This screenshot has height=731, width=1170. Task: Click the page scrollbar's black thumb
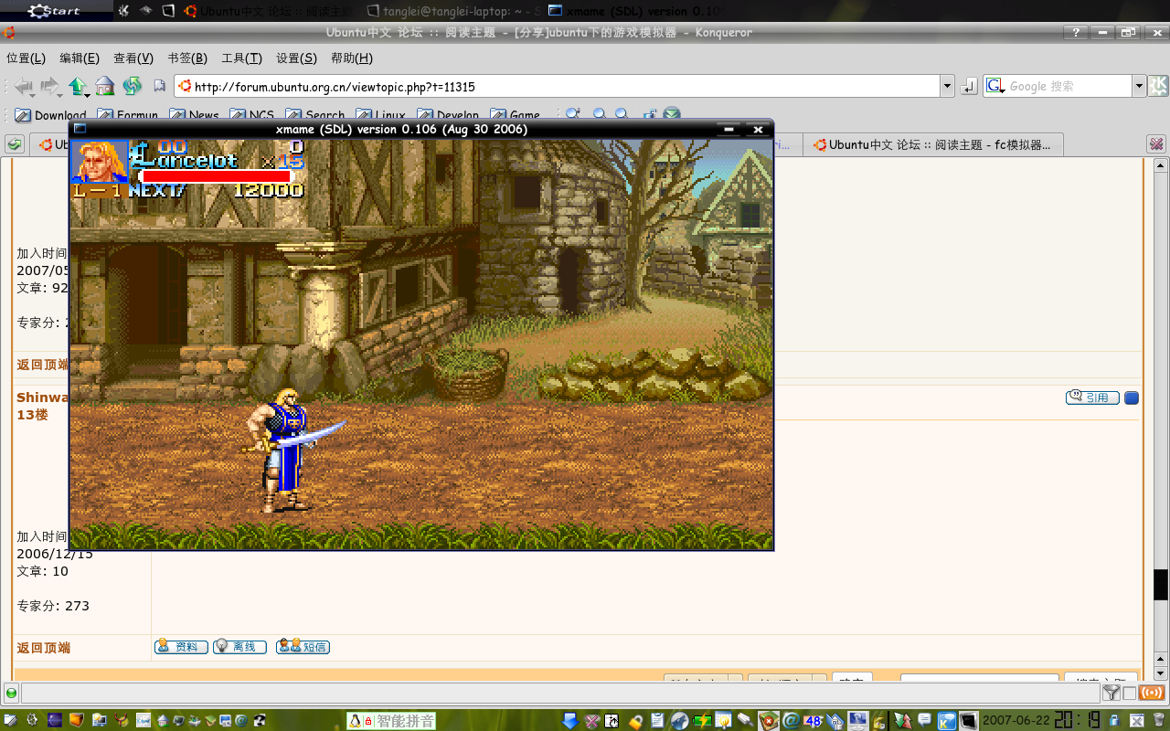tap(1161, 585)
